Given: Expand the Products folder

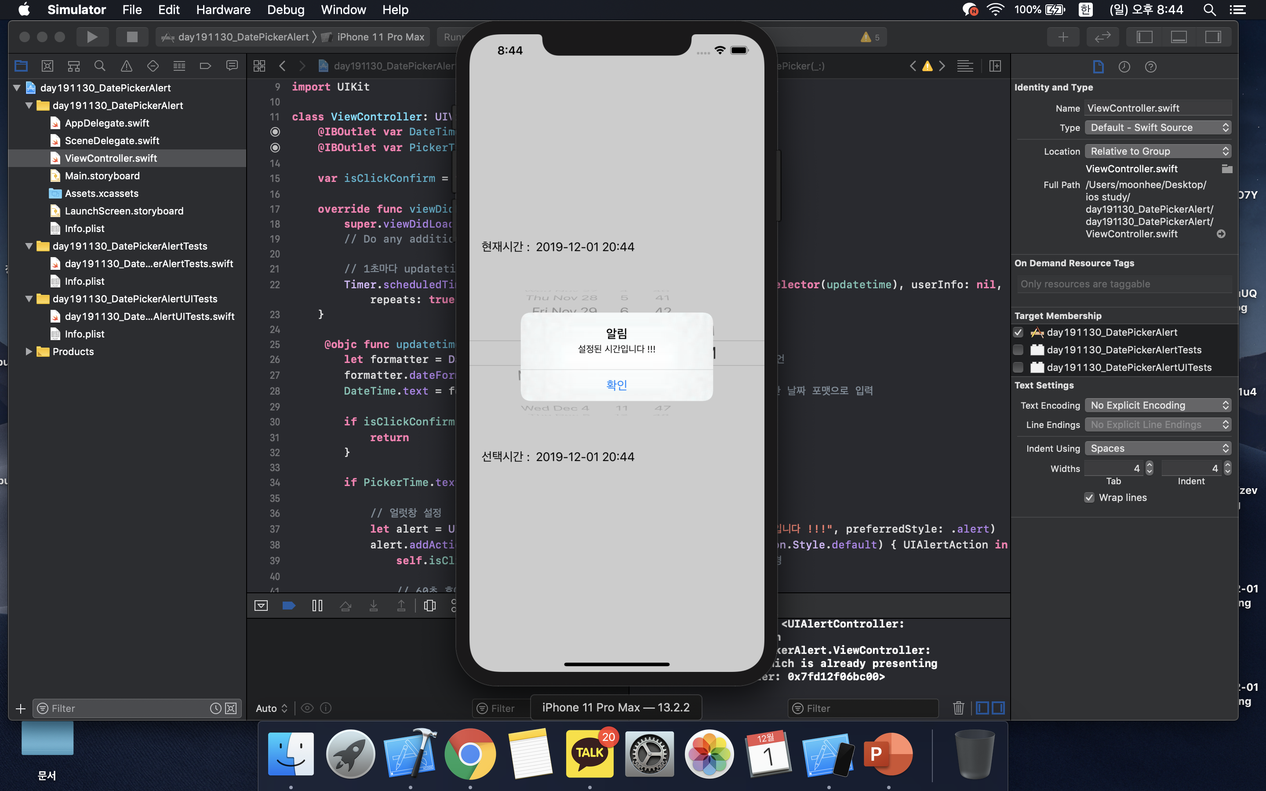Looking at the screenshot, I should (29, 352).
